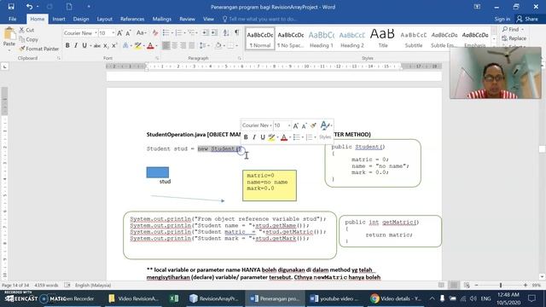The height and width of the screenshot is (307, 546).
Task: Open ribbon font size dropdown
Action: click(113, 33)
